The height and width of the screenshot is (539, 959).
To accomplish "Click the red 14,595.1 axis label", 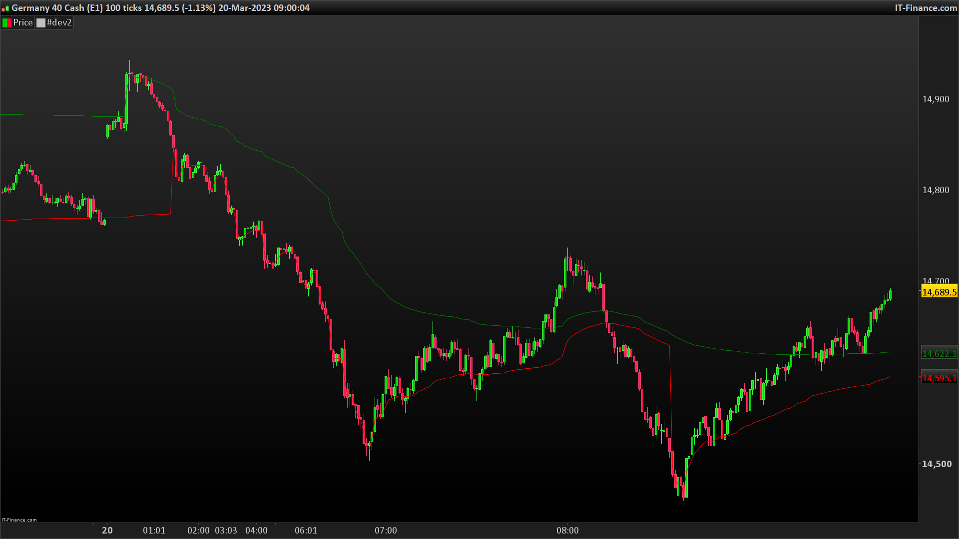I will [939, 378].
